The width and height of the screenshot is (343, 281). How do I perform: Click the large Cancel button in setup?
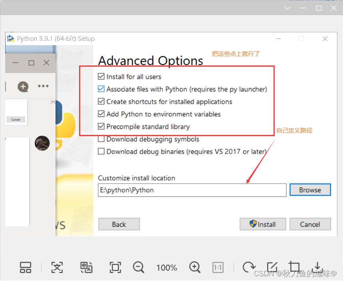coord(310,224)
